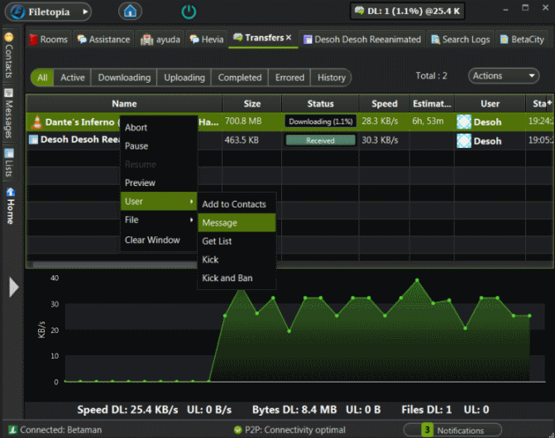Filter transfers by Errored
The width and height of the screenshot is (555, 438).
tap(289, 78)
